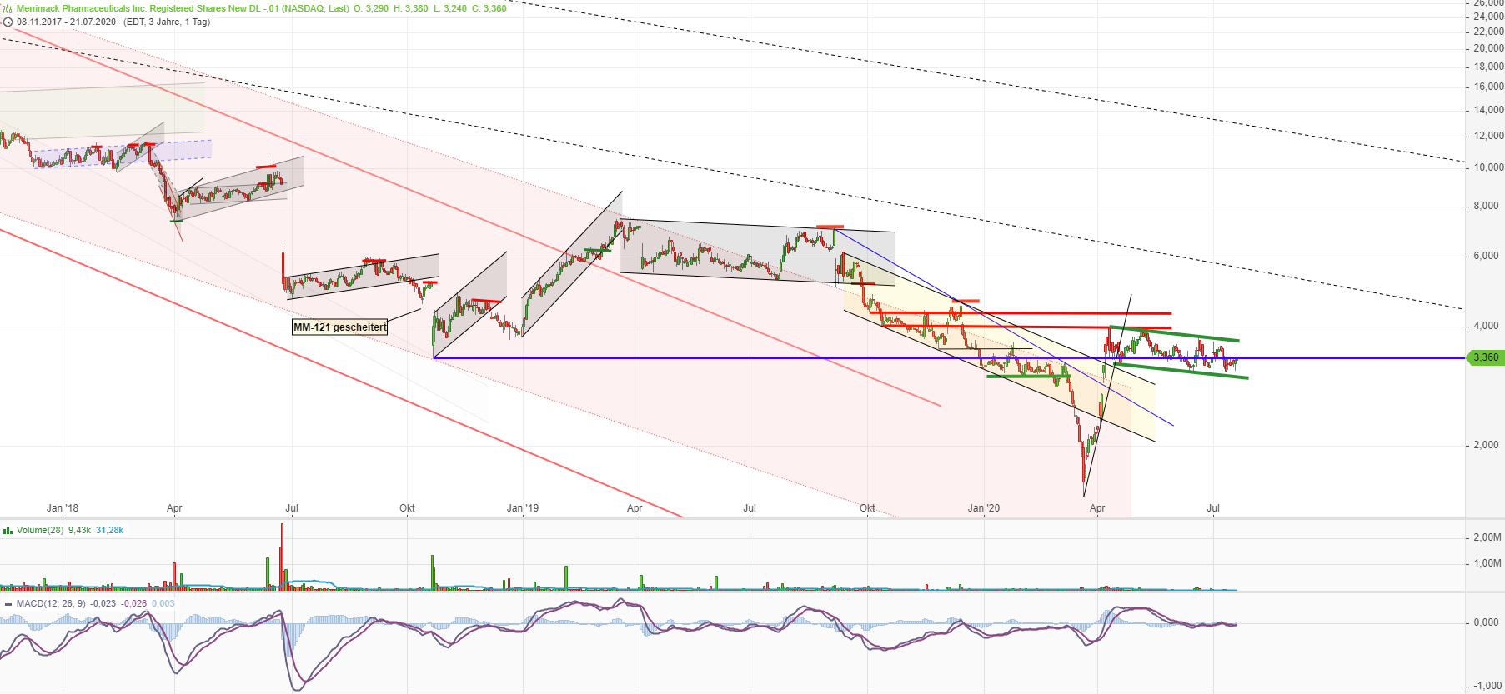Open the 08.11.2017 - 21.07.2020 date range
Viewport: 1505px width, 694px height.
[x=66, y=22]
